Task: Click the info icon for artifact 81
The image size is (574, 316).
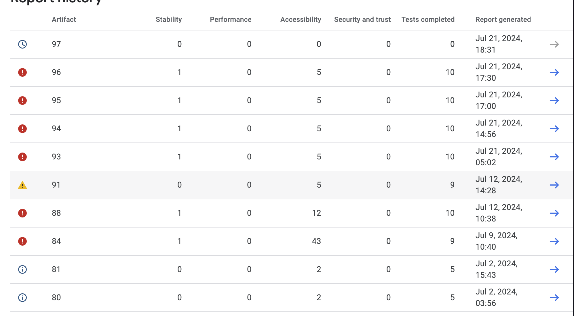Action: pos(22,269)
